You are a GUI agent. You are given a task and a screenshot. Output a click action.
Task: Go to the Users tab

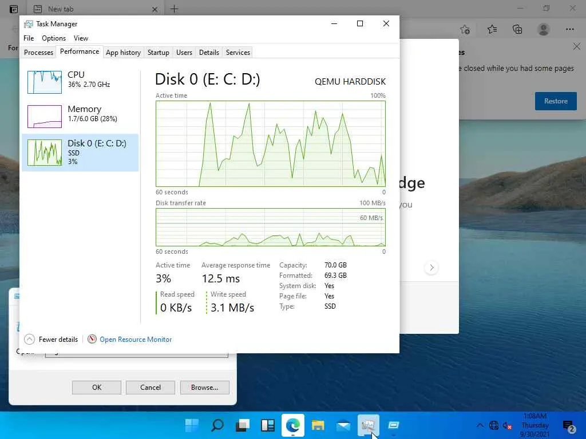pos(184,52)
